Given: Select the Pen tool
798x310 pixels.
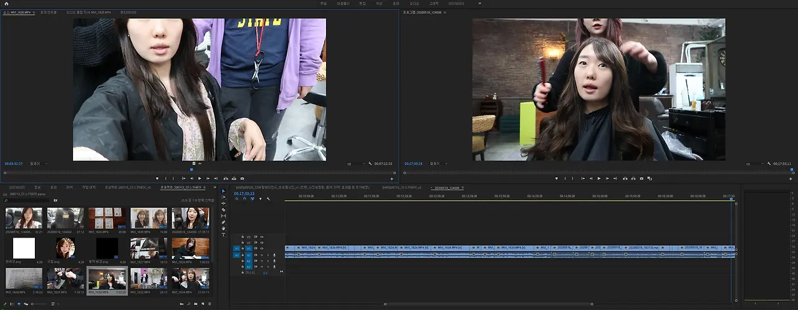Looking at the screenshot, I should [x=223, y=222].
